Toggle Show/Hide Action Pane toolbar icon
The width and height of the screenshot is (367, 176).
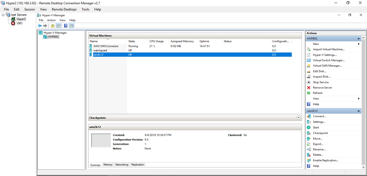(72, 26)
